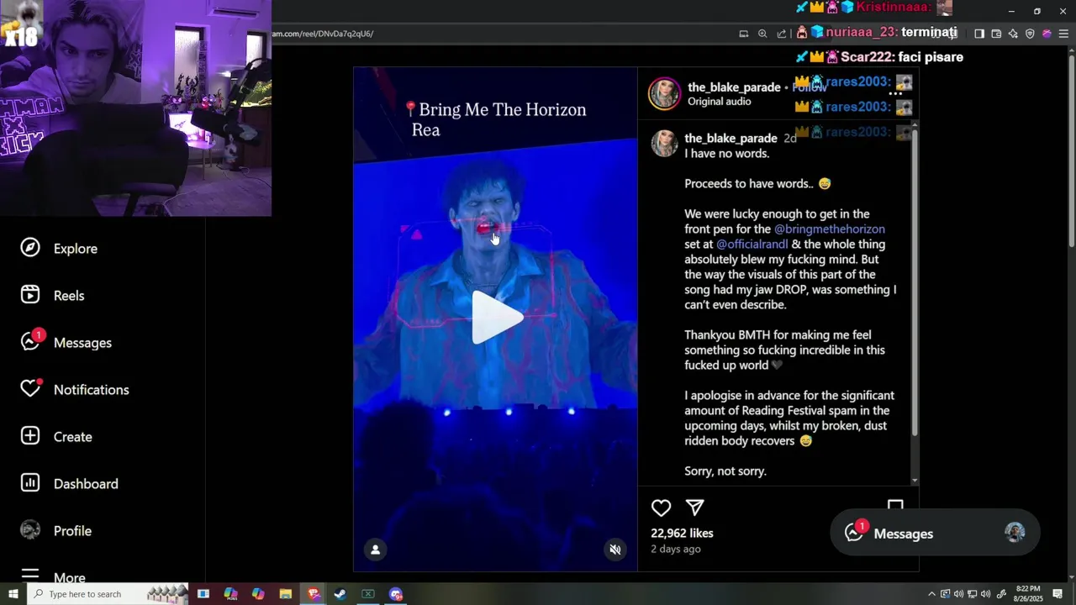
Task: Open the Windows notification center
Action: (x=1058, y=594)
